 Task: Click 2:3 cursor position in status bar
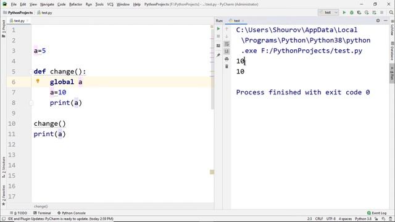tap(310, 219)
